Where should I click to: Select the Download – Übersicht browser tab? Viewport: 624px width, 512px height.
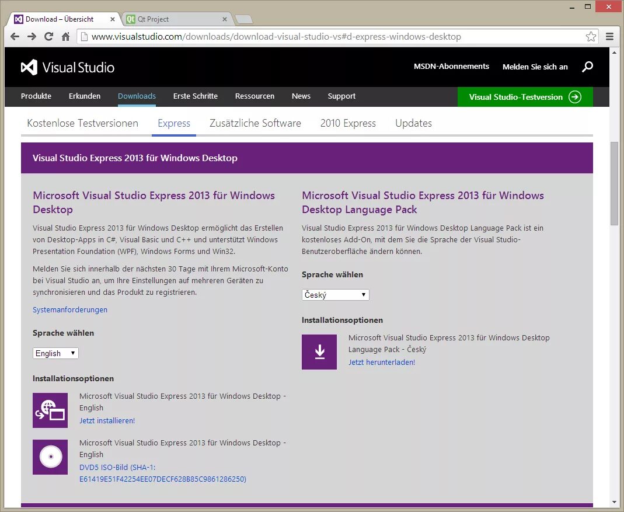point(64,19)
